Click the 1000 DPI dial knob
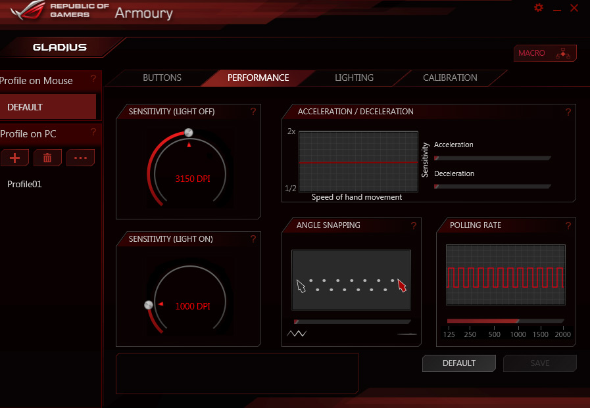 coord(149,305)
